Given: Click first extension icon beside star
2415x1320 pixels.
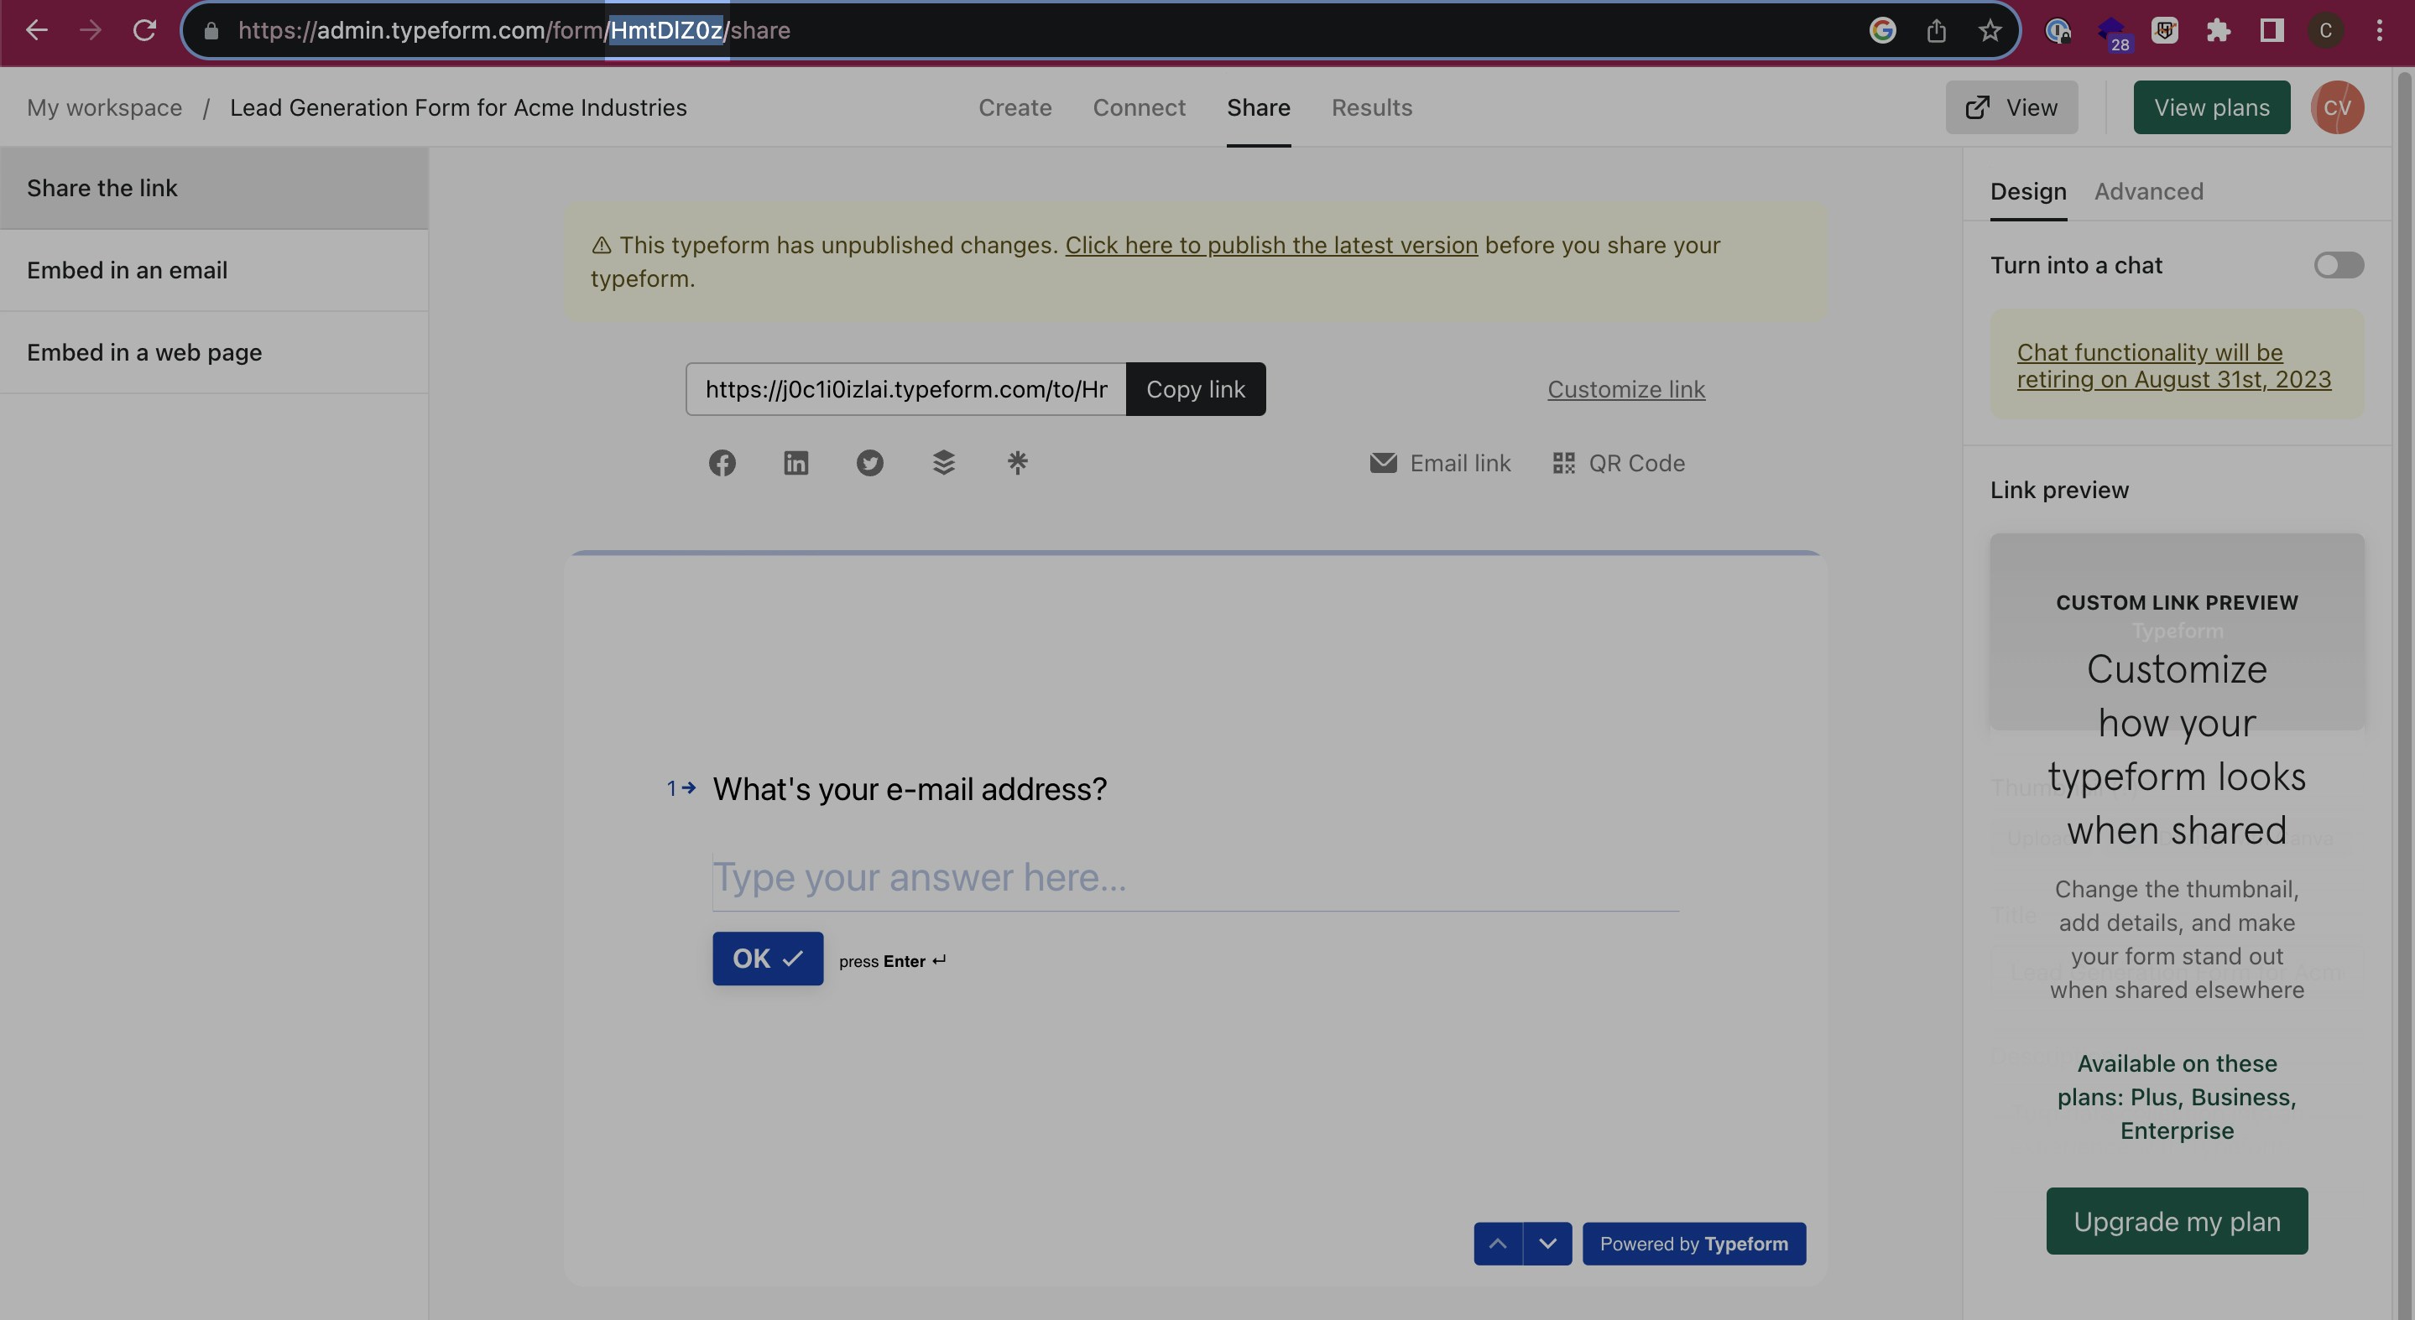Looking at the screenshot, I should click(x=2057, y=31).
